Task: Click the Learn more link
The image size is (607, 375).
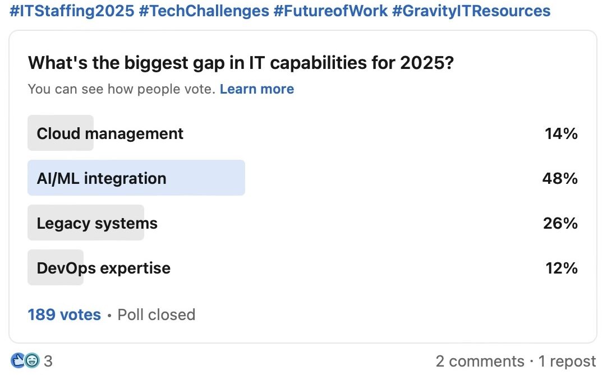Action: (x=257, y=89)
